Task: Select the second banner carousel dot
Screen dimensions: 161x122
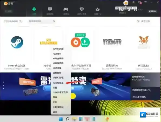Action: coord(4,85)
